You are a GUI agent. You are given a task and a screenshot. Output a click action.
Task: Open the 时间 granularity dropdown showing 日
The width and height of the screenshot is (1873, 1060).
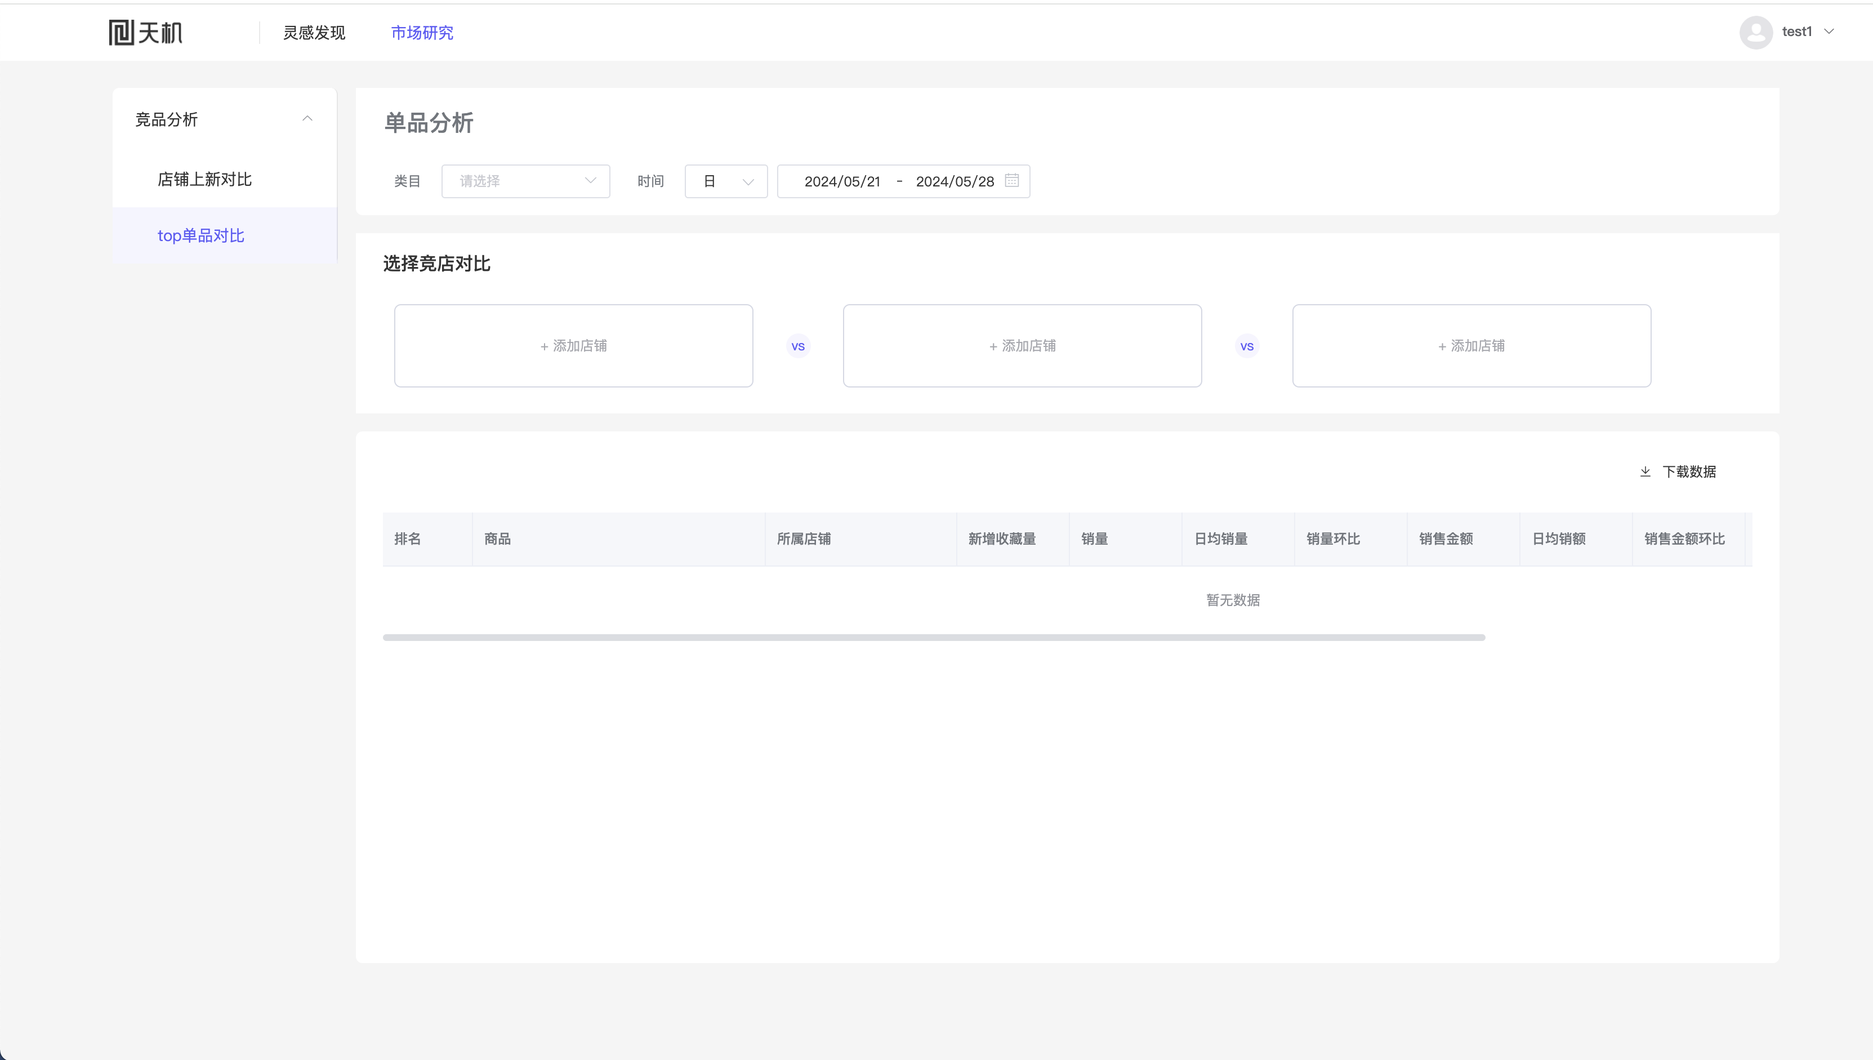coord(726,181)
